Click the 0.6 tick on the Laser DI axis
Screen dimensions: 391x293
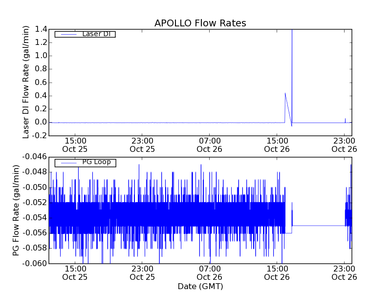[41, 83]
